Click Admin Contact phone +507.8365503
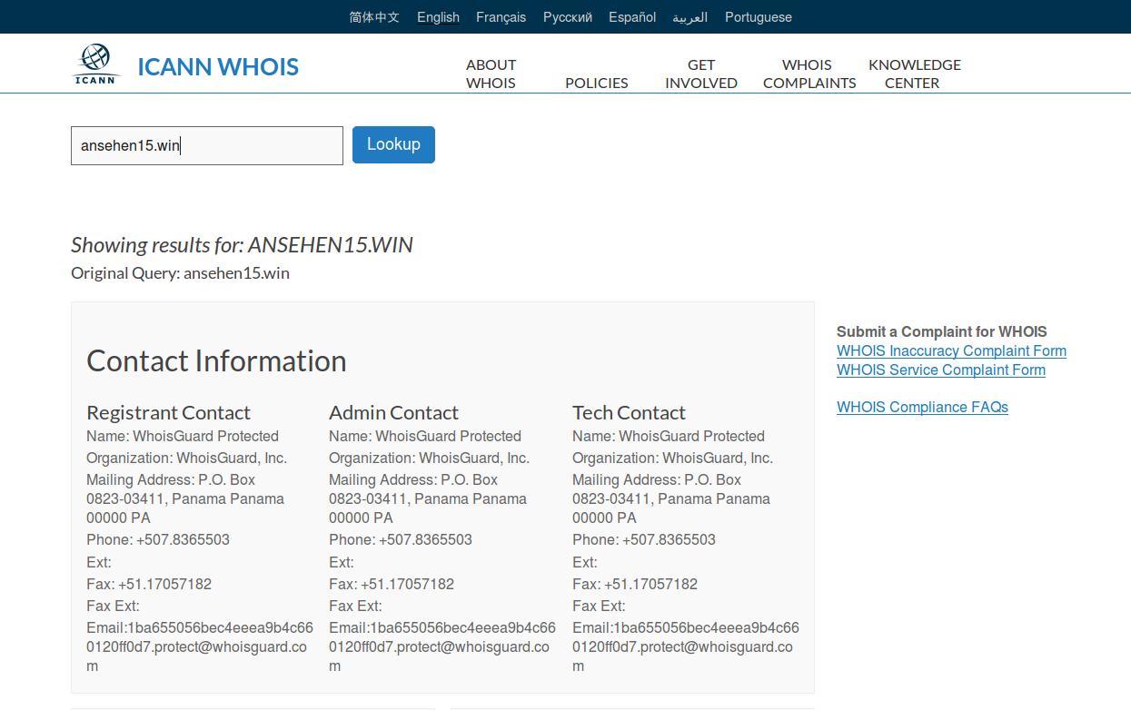 (401, 539)
